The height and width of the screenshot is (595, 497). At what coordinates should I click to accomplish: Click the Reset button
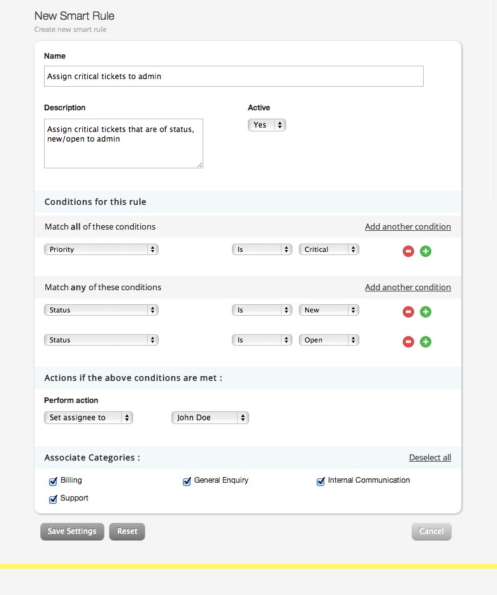(127, 531)
